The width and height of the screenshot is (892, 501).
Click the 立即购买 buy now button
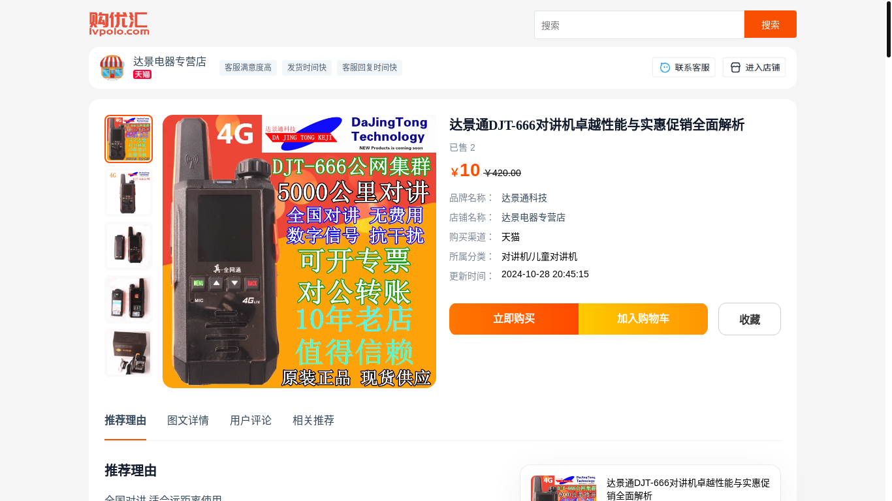point(514,319)
